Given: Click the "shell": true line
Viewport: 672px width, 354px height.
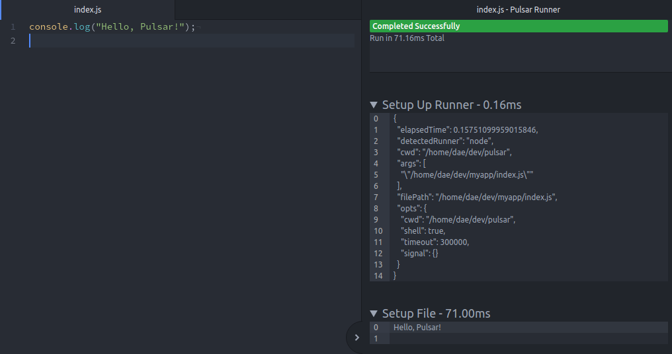Looking at the screenshot, I should coord(423,230).
